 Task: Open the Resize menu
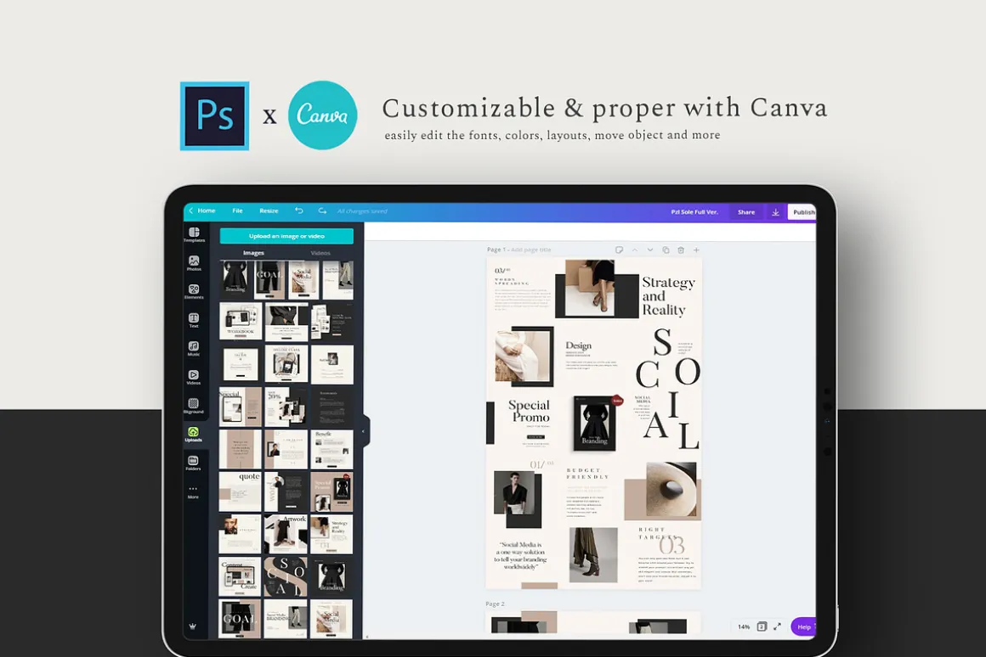269,211
